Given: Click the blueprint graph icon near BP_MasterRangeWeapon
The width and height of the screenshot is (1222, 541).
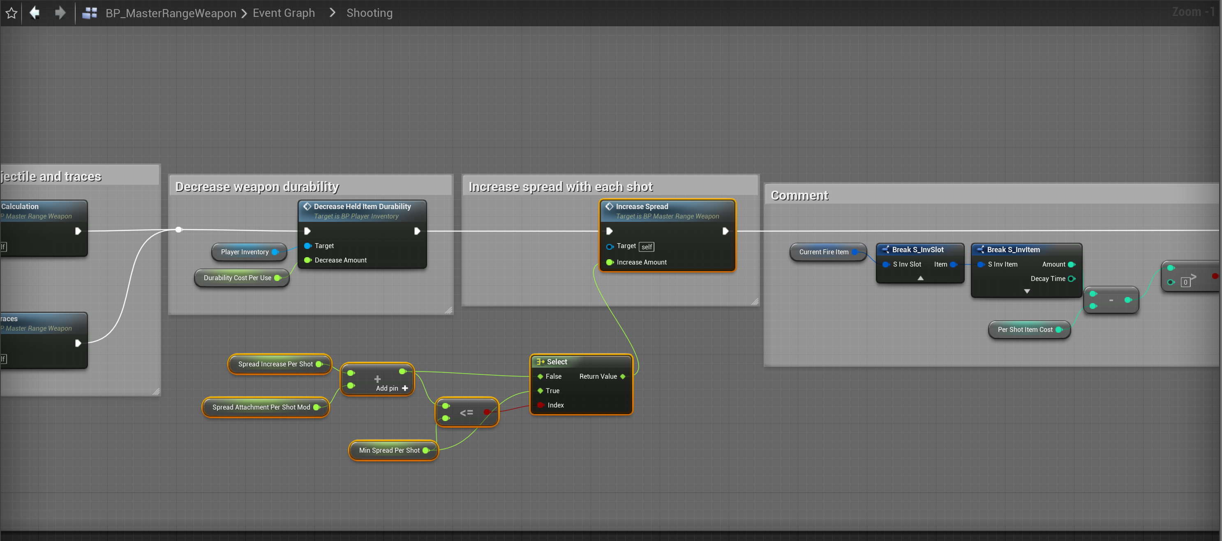Looking at the screenshot, I should pos(90,13).
